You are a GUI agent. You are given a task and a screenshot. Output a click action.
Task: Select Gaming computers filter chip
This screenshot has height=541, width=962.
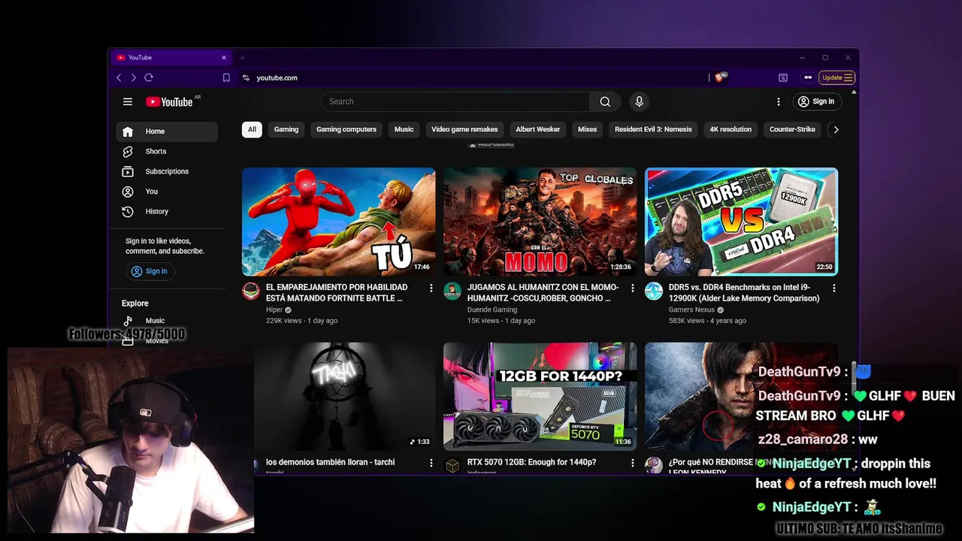point(346,129)
